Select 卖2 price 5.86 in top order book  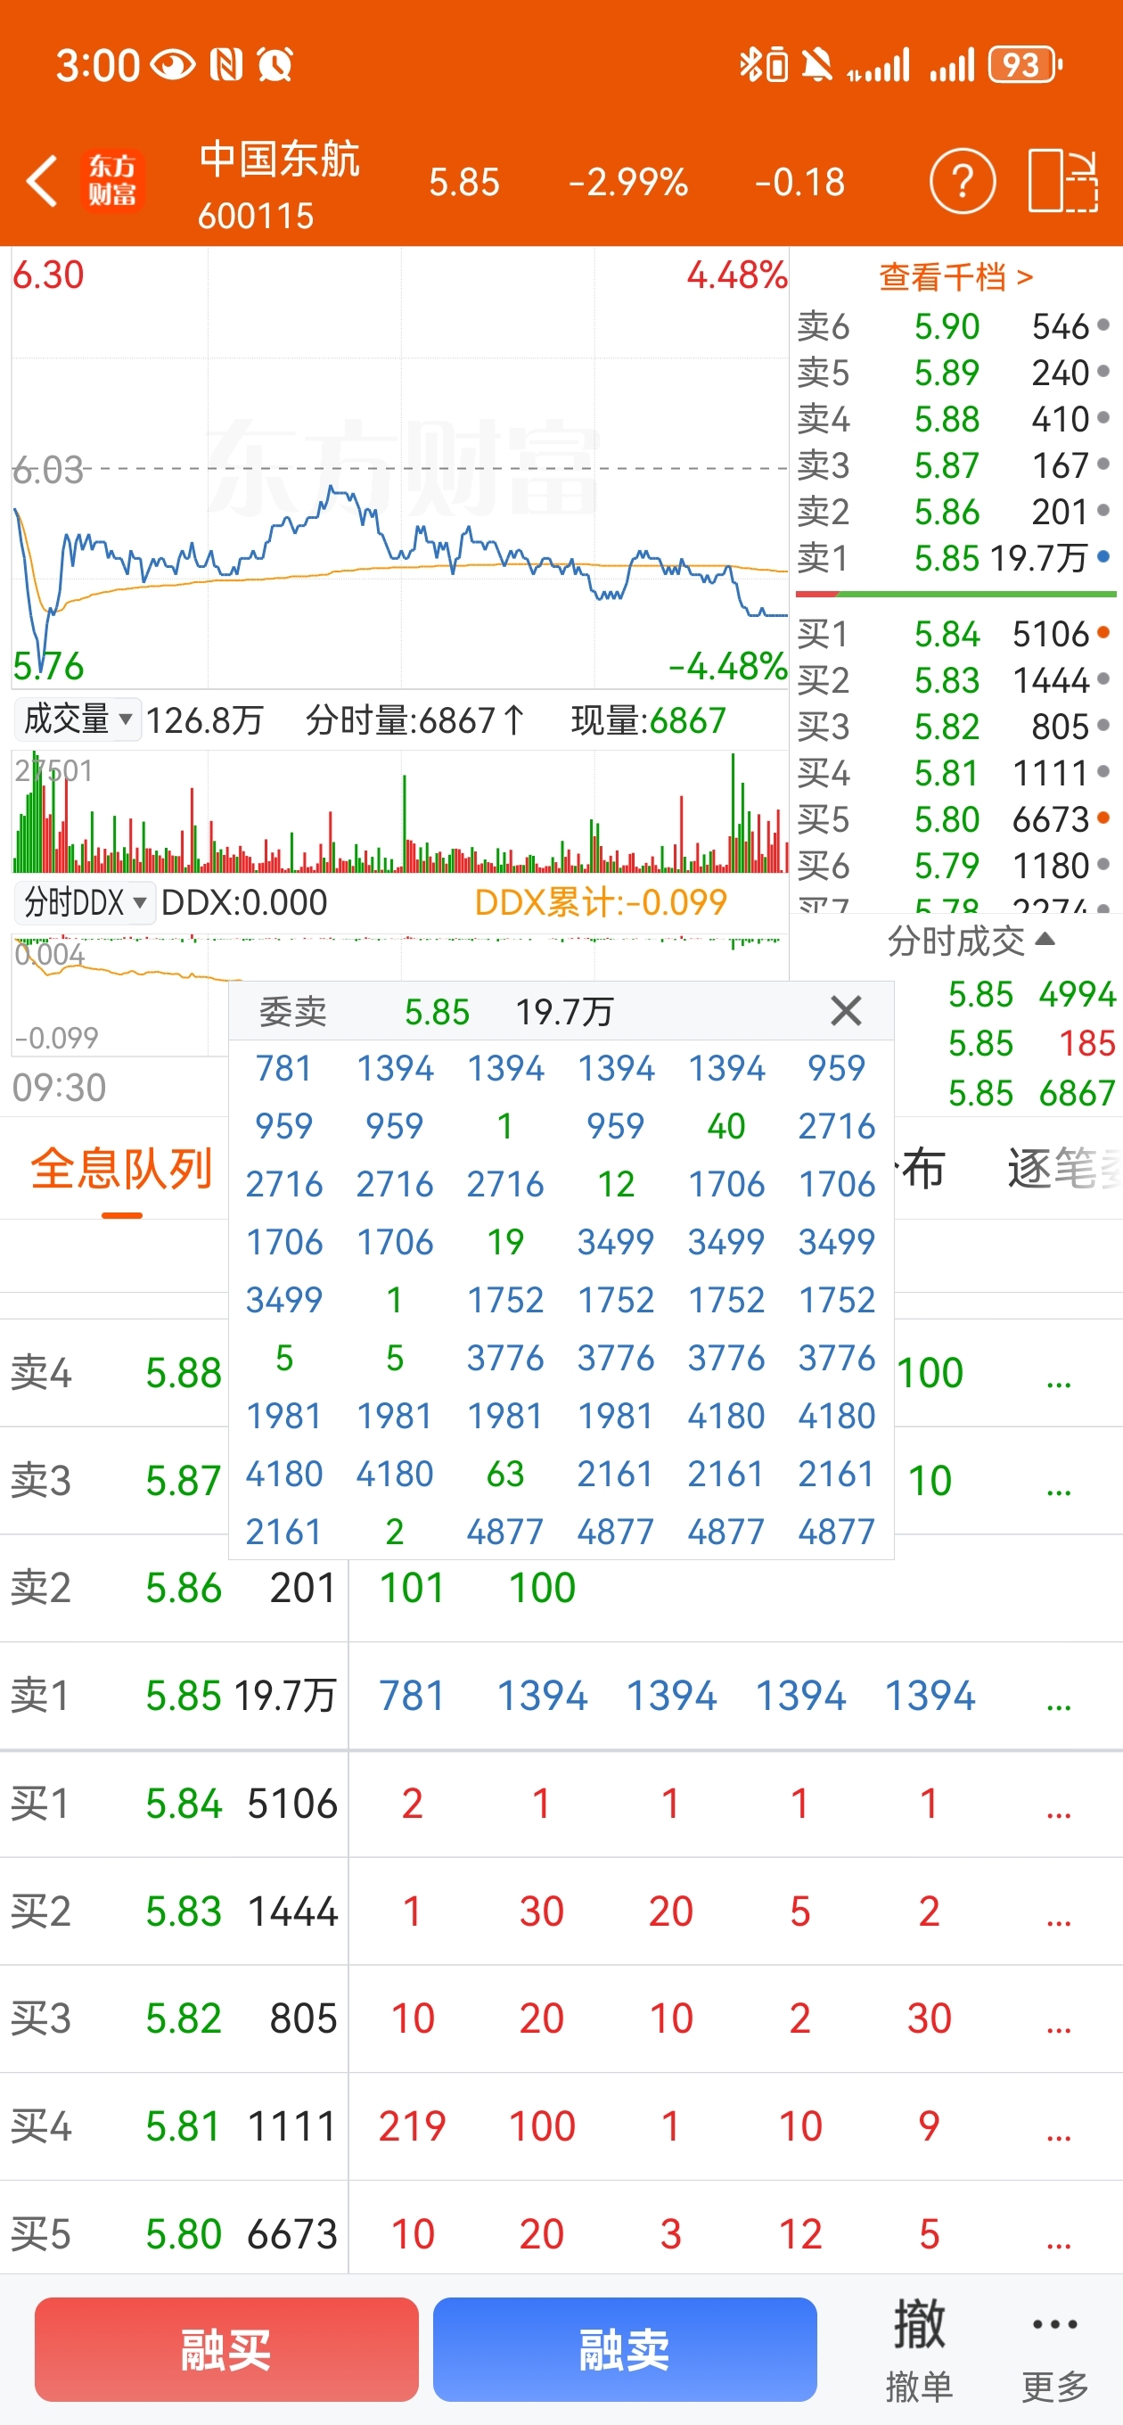pyautogui.click(x=947, y=511)
